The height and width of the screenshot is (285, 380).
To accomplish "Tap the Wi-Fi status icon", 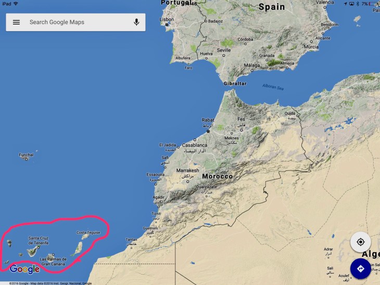I will pyautogui.click(x=16, y=4).
